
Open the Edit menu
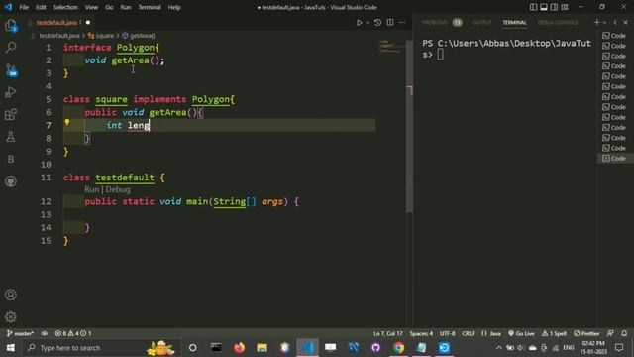(41, 7)
